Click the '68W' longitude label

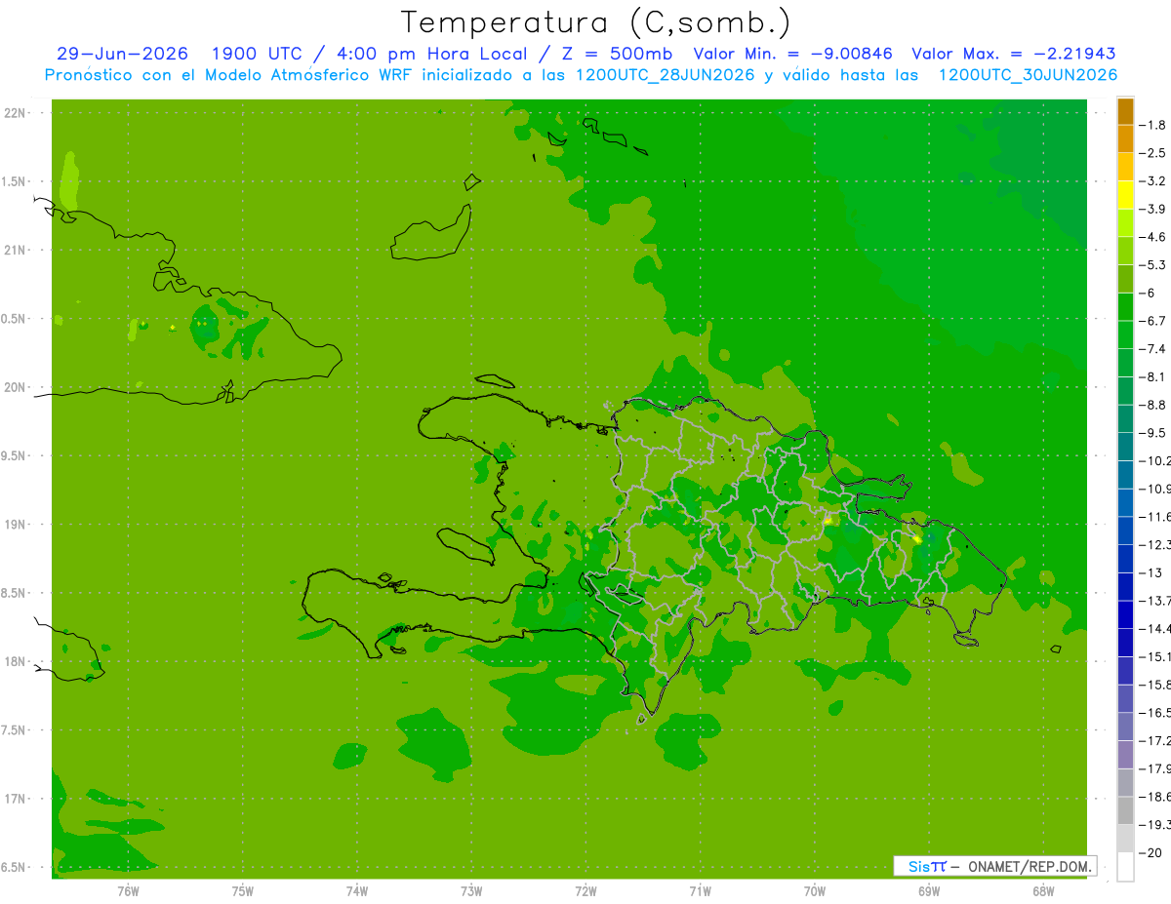(1043, 891)
